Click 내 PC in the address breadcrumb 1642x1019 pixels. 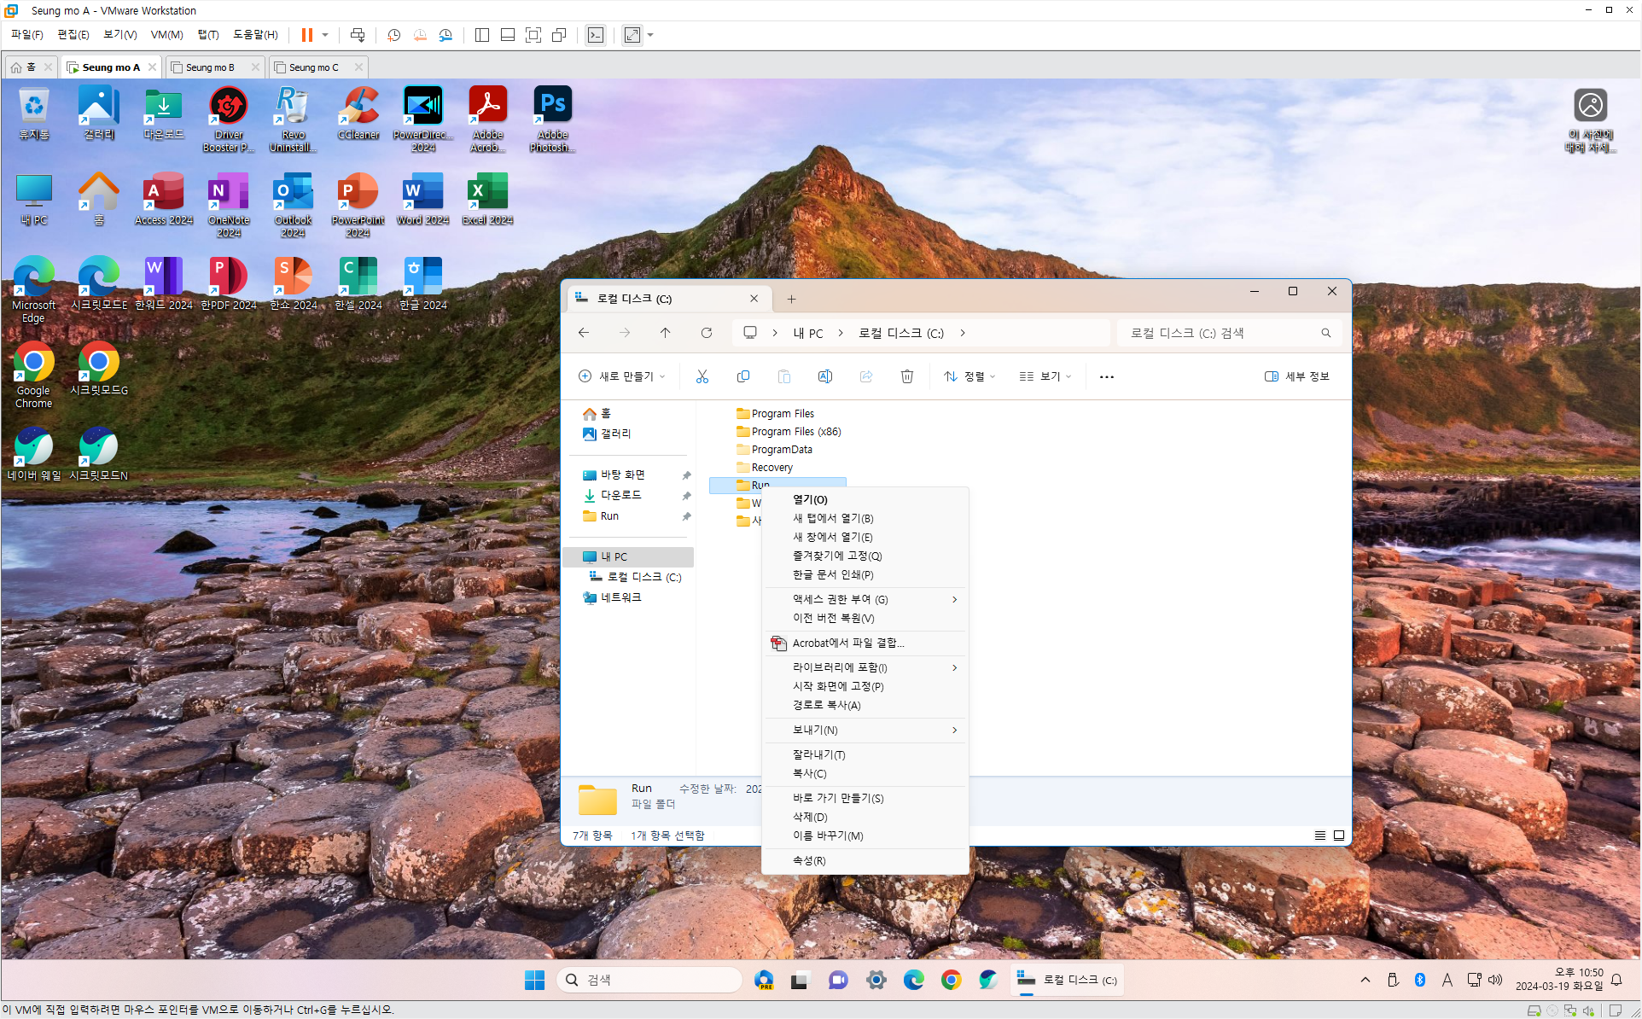click(807, 333)
